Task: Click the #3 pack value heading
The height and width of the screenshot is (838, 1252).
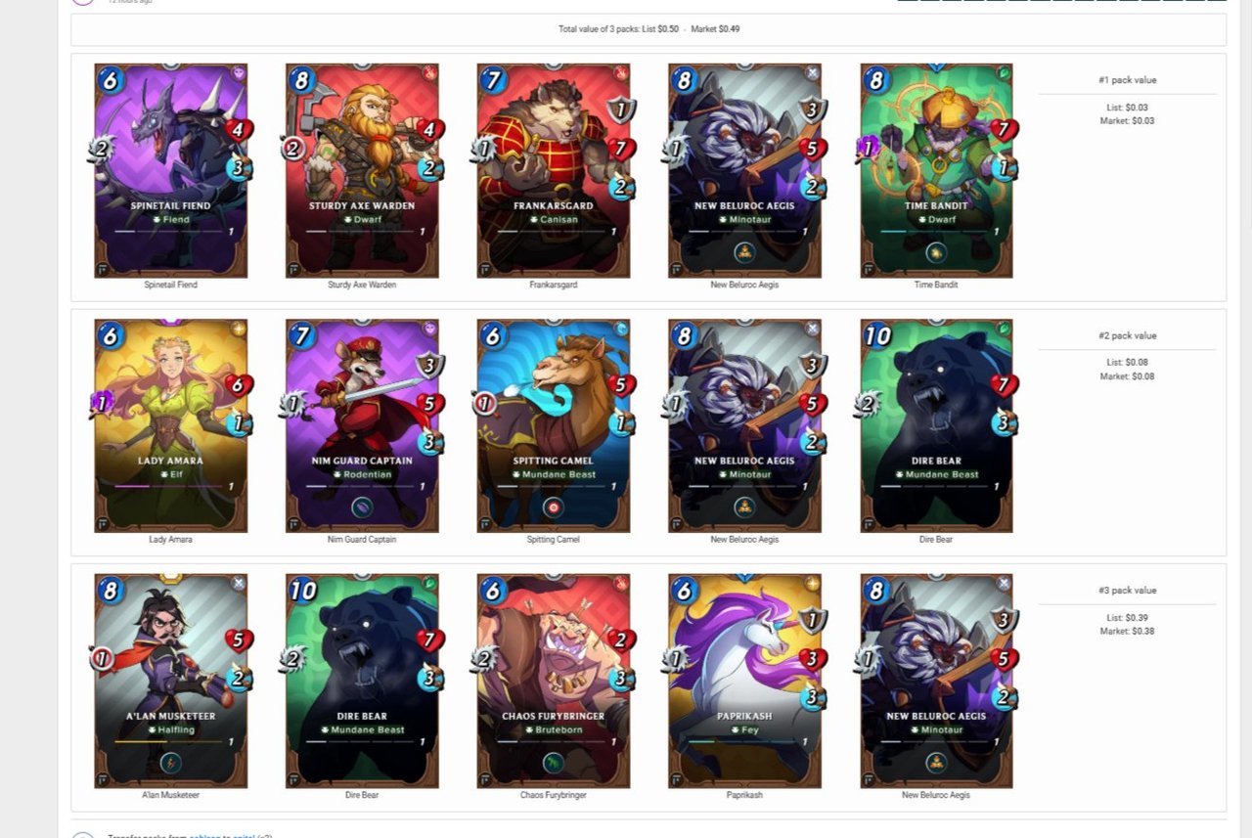Action: [x=1127, y=591]
